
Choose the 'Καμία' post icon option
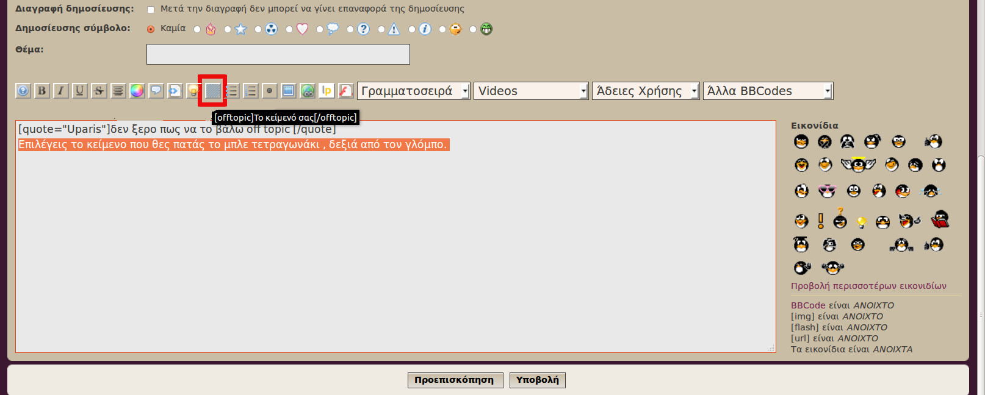(151, 29)
